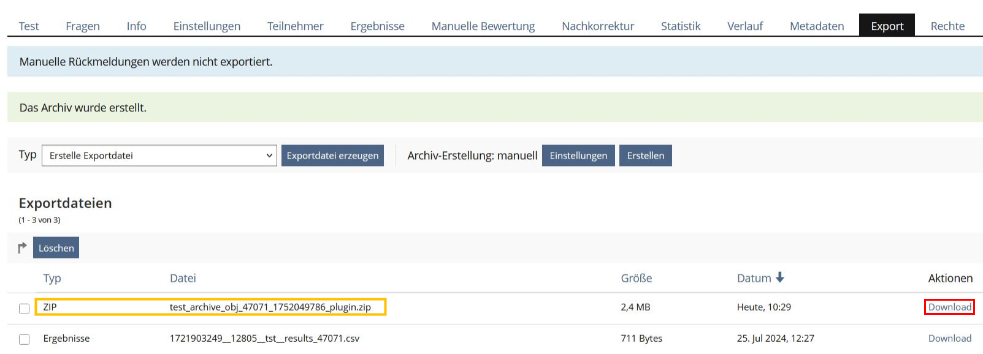This screenshot has width=983, height=354.
Task: Click the Löschen button
Action: tap(56, 247)
